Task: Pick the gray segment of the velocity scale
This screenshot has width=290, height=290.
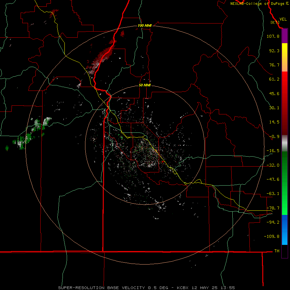Action: click(x=285, y=143)
